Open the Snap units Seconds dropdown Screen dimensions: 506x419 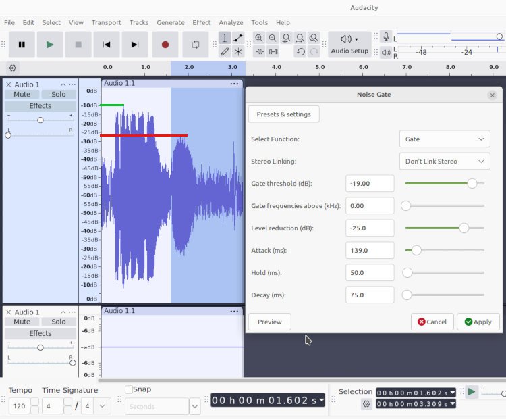194,406
